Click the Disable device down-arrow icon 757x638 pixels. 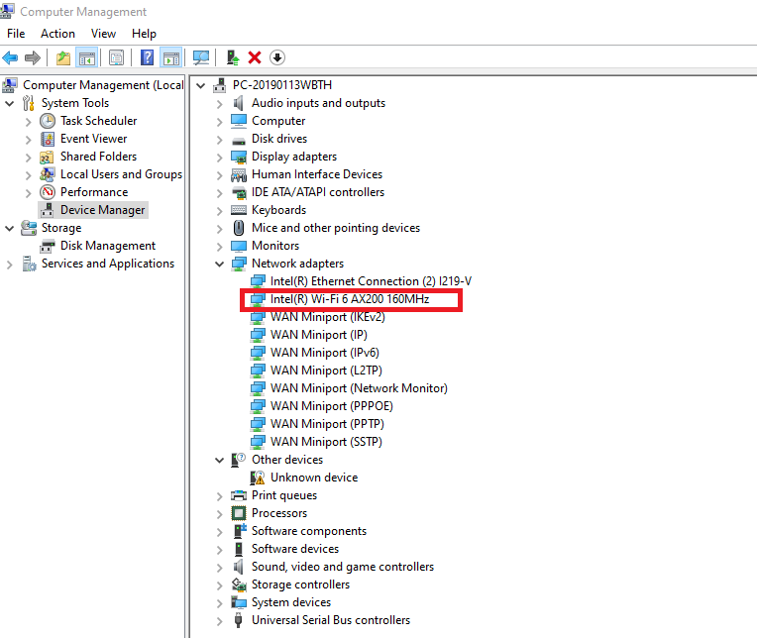pyautogui.click(x=277, y=57)
